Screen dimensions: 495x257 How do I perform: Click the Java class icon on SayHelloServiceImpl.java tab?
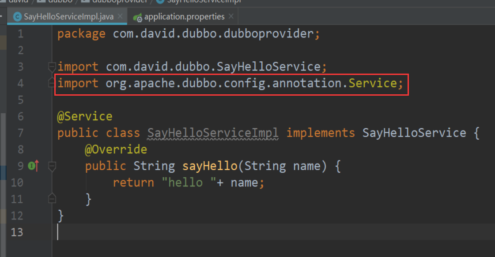click(x=17, y=16)
